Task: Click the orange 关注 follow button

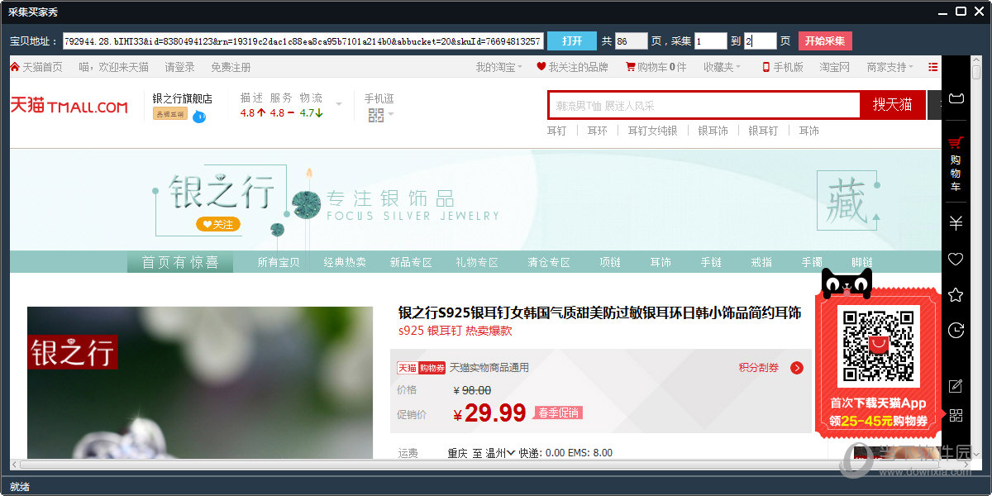Action: 218,224
